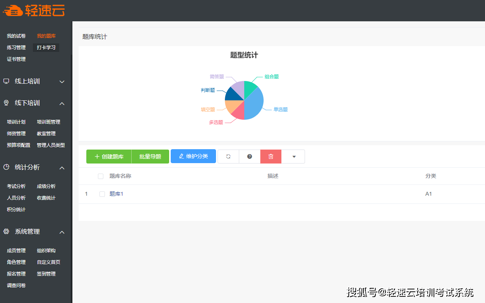Click the 创建题库 button
This screenshot has width=485, height=303.
coord(109,156)
